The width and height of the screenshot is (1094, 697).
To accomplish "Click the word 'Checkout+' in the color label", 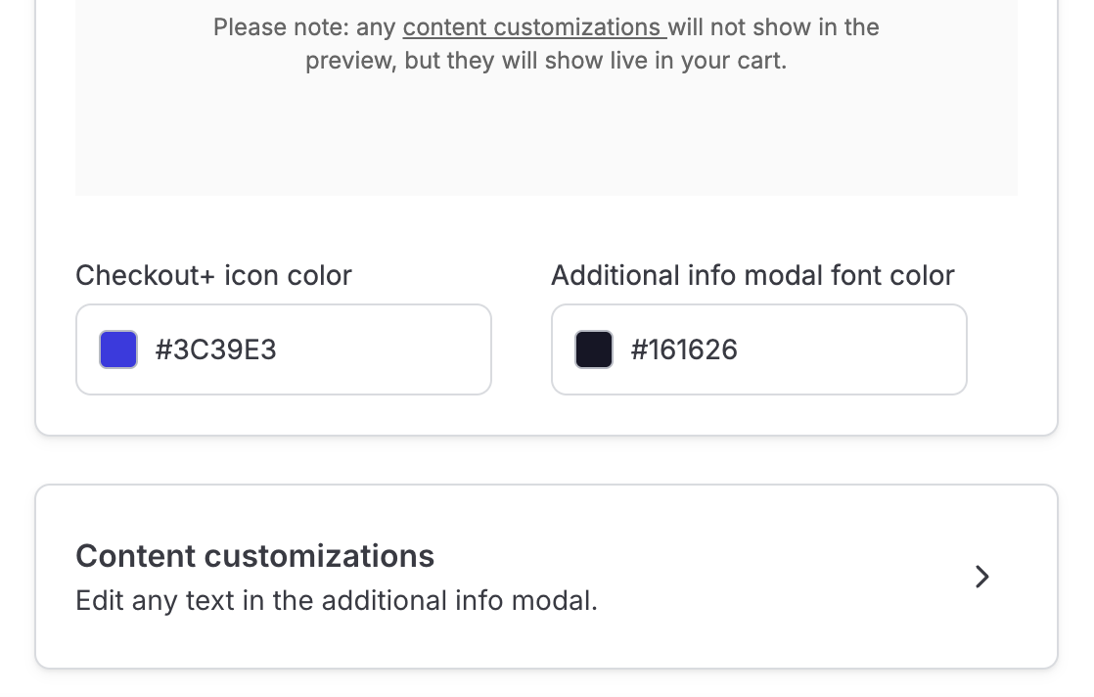I will (145, 275).
